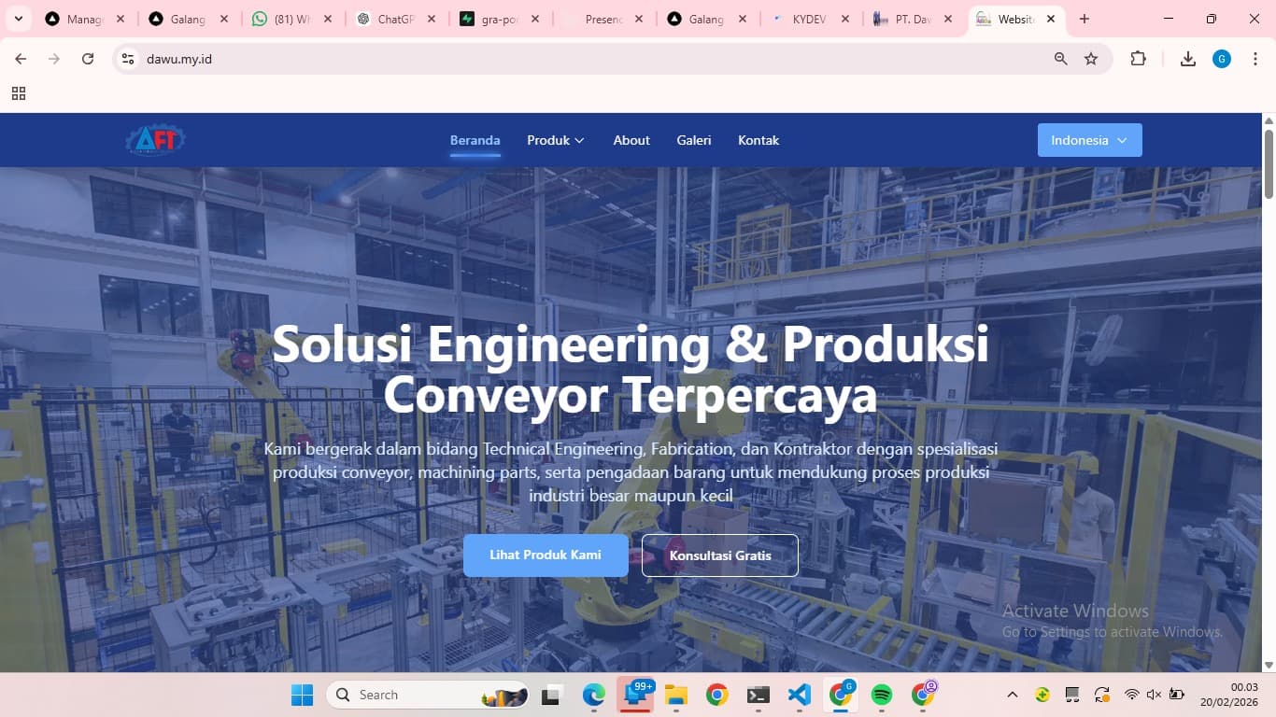Open the Produk dropdown menu

[555, 140]
